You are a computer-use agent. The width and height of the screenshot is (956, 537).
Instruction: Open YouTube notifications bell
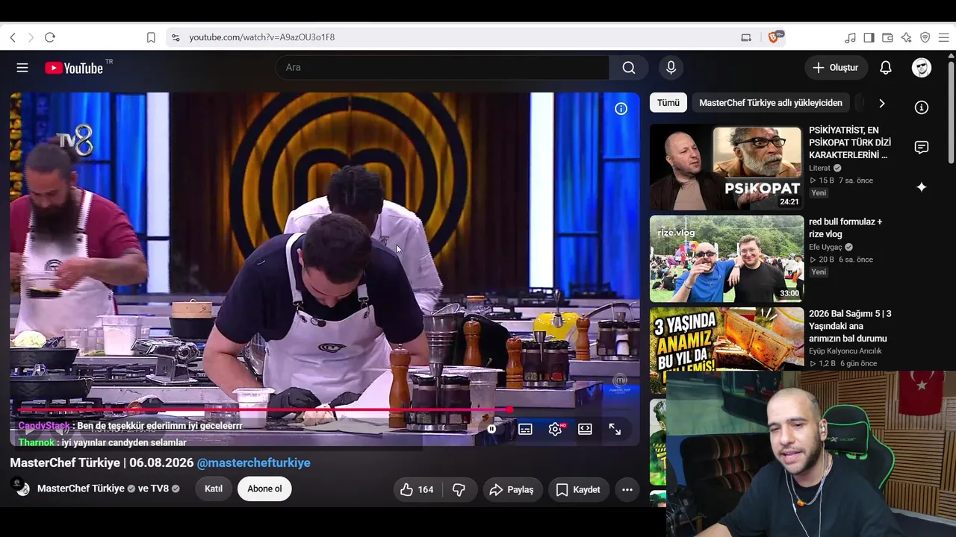[x=886, y=68]
